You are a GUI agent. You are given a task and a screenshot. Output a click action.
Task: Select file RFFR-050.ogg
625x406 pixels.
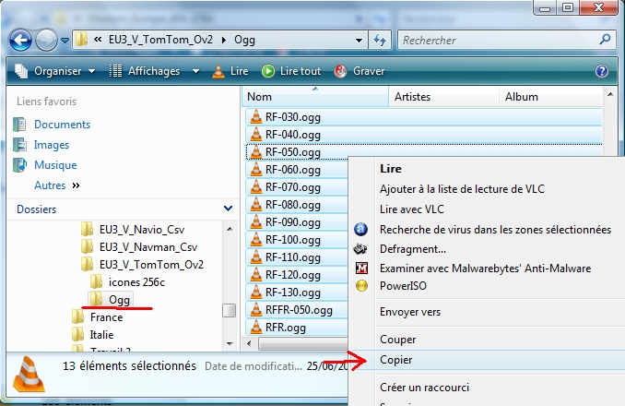pyautogui.click(x=299, y=310)
